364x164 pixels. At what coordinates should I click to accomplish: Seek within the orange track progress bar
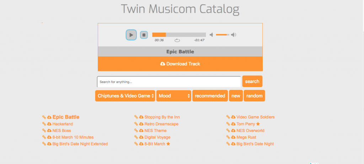click(179, 35)
